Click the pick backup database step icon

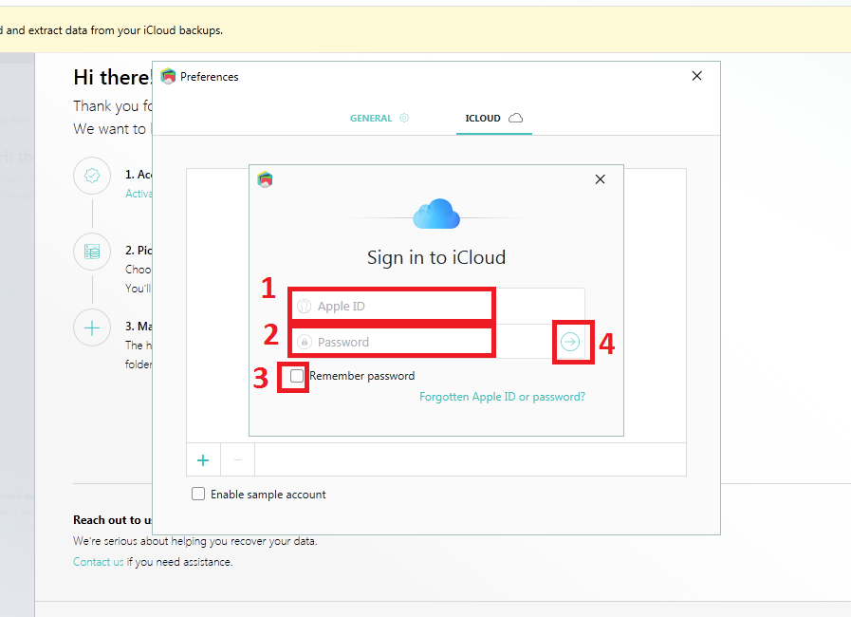(92, 252)
